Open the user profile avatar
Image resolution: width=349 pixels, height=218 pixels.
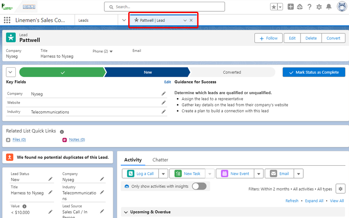342,7
